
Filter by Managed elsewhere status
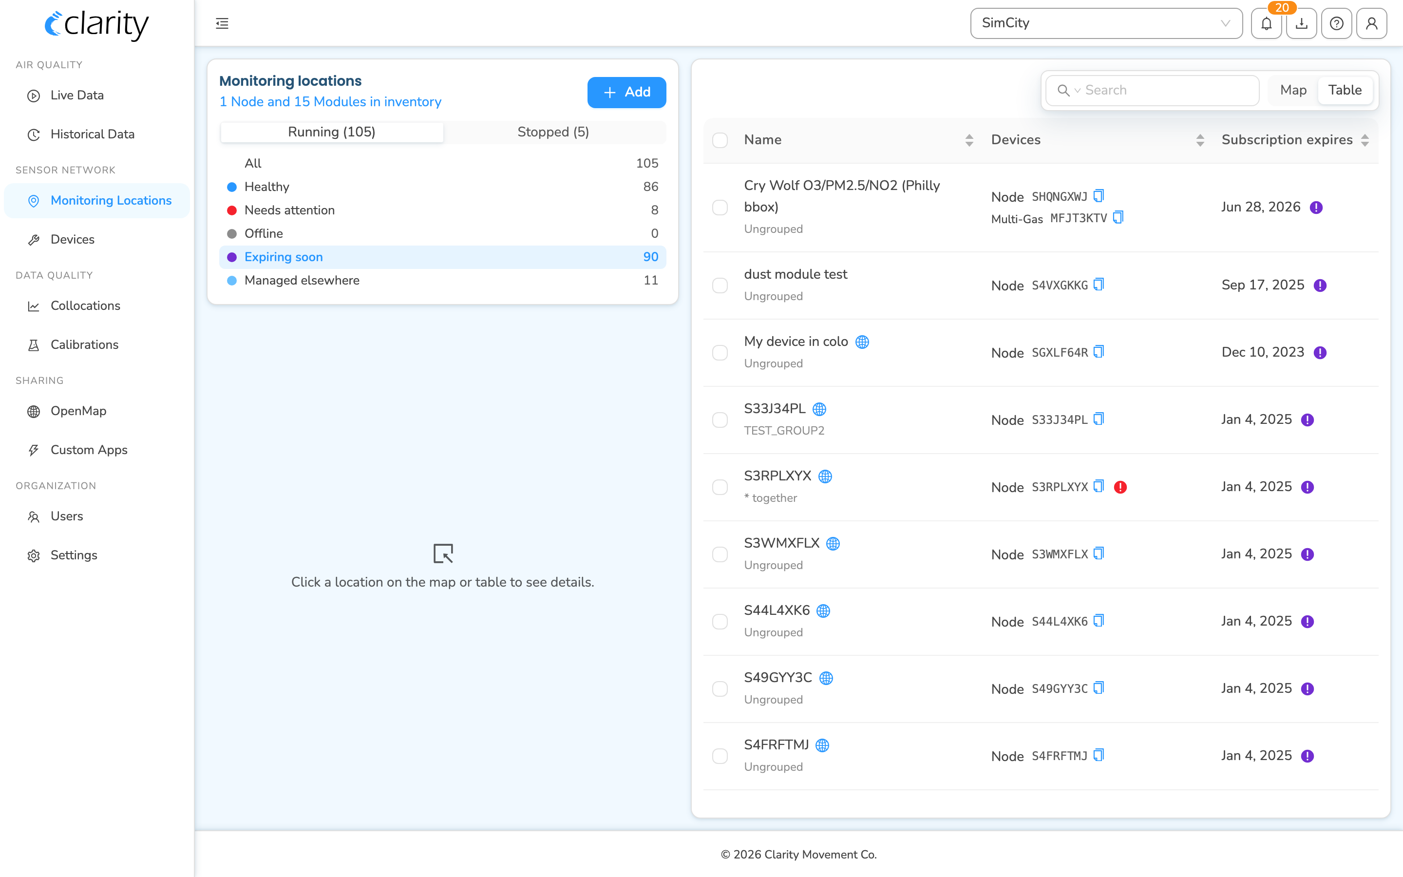click(442, 280)
